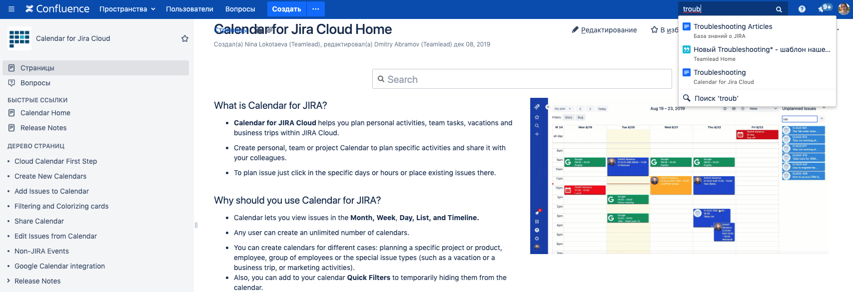Select the Новый Troubleshooting* template suggestion
This screenshot has width=853, height=292.
(757, 53)
